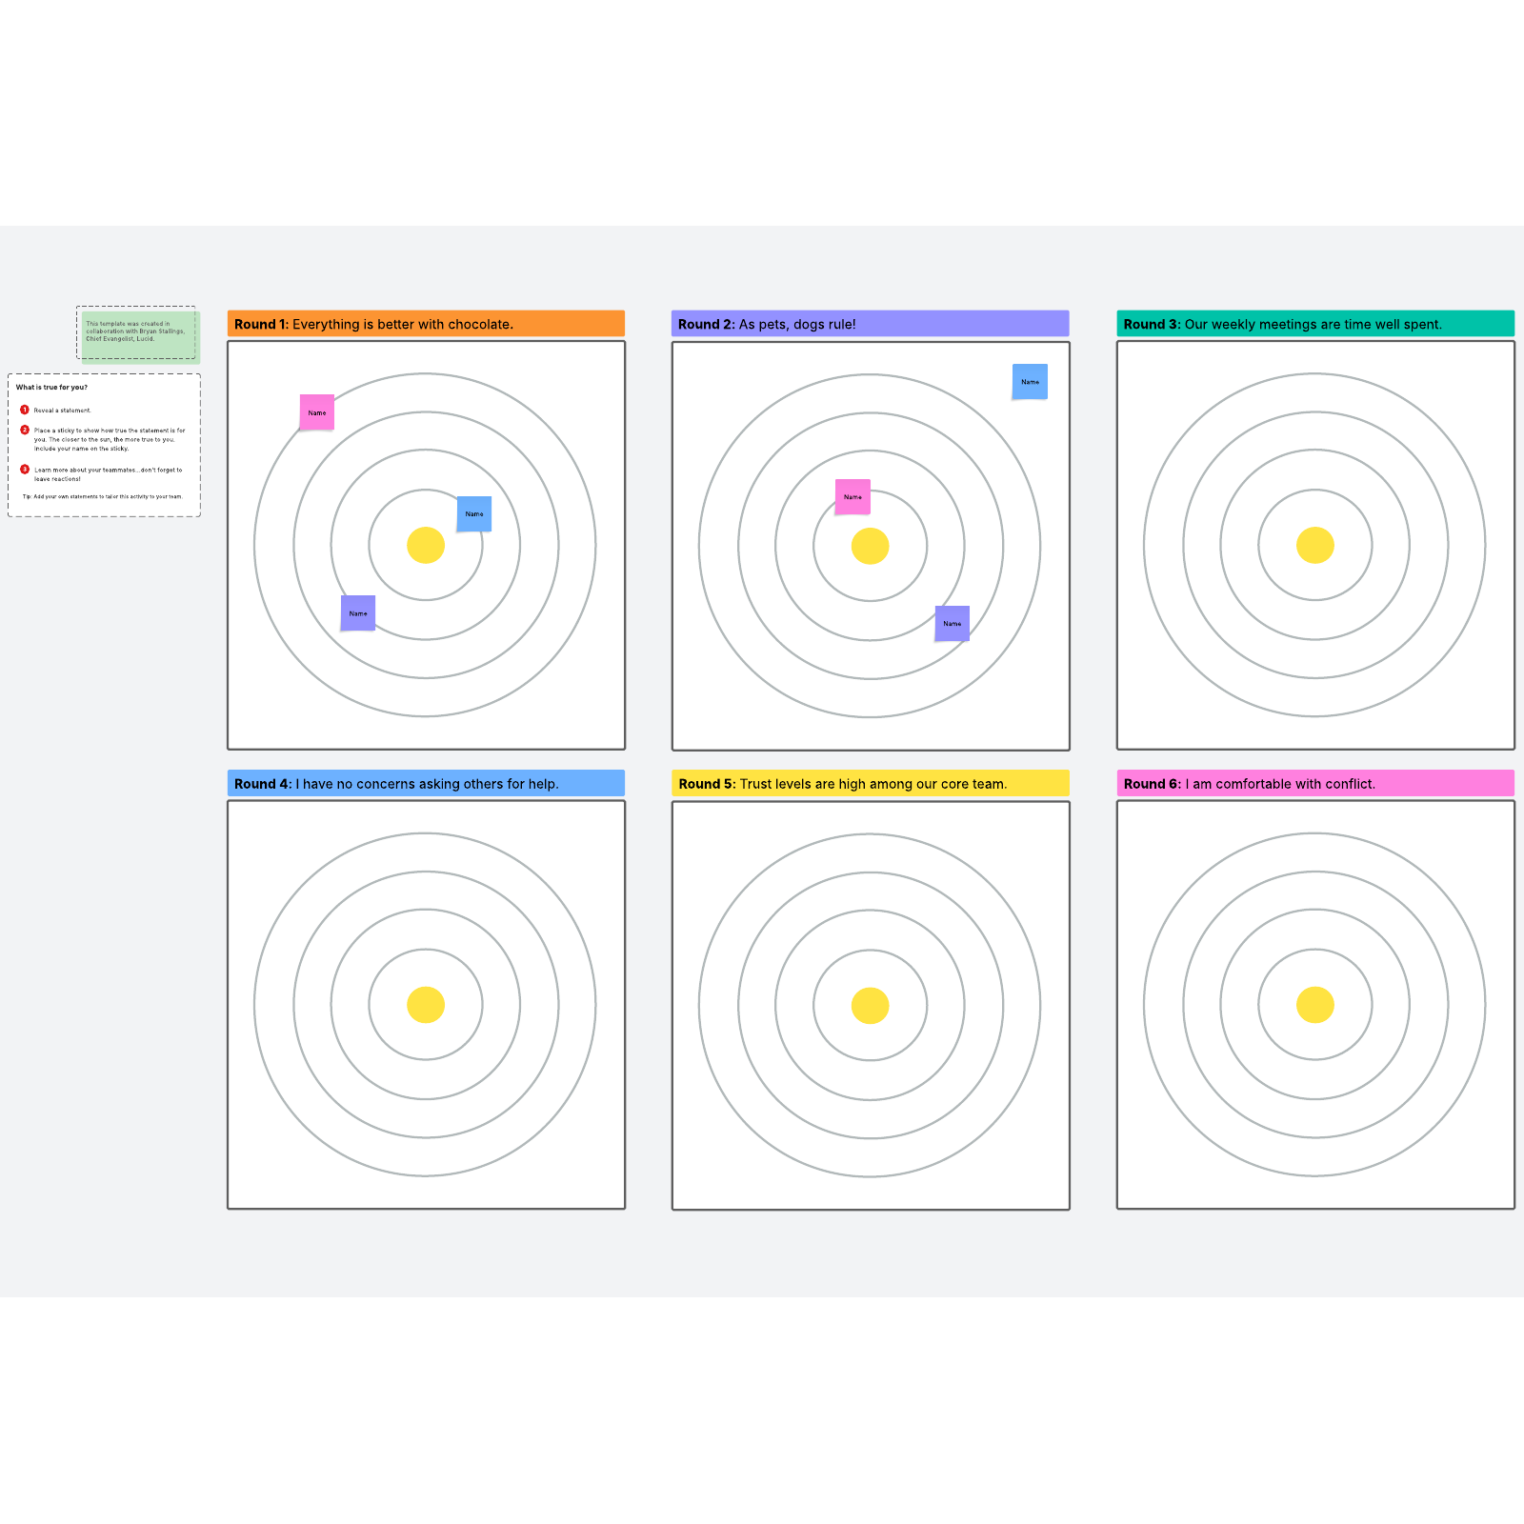Viewport: 1524px width, 1524px height.
Task: Select the blue Name sticky in Round 1
Action: click(474, 513)
